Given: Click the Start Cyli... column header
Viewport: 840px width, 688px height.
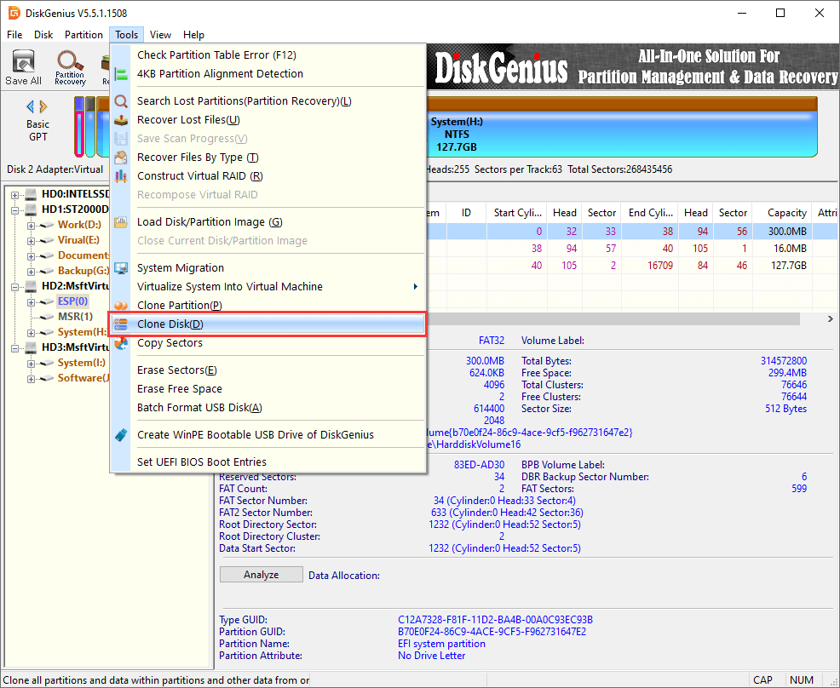Looking at the screenshot, I should pyautogui.click(x=517, y=213).
